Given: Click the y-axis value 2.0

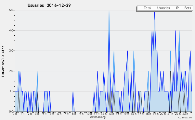Looking at the screenshot, I should tap(11, 71).
